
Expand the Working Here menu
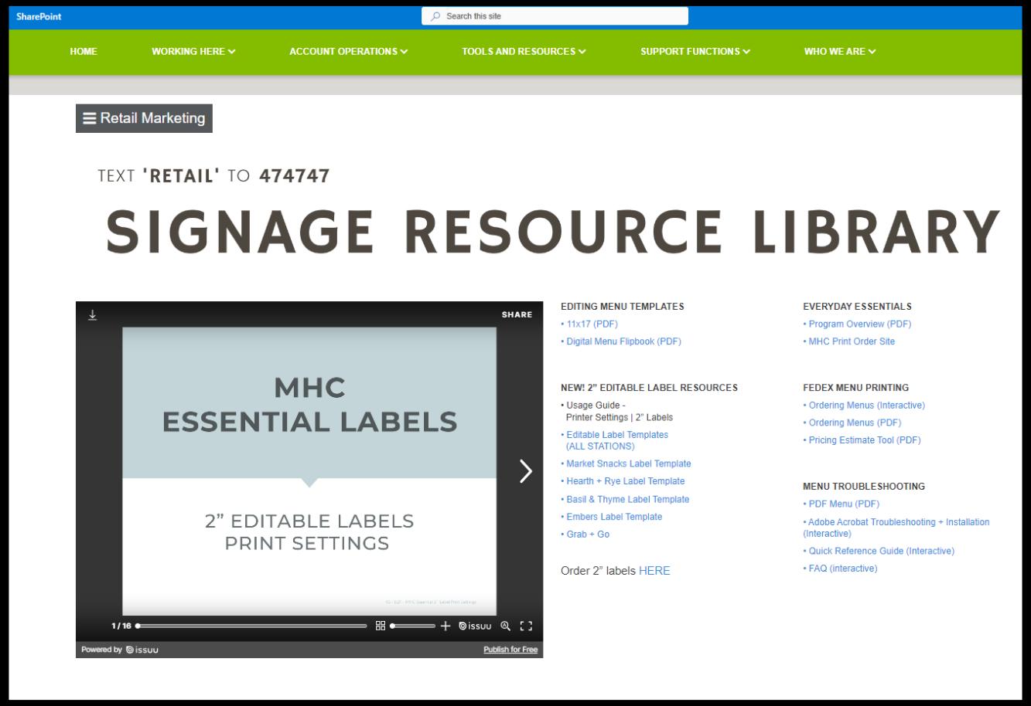point(193,52)
